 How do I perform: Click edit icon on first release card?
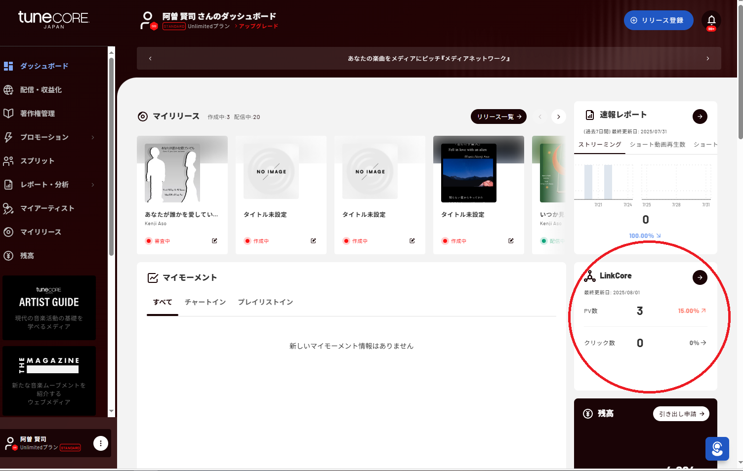tap(214, 241)
